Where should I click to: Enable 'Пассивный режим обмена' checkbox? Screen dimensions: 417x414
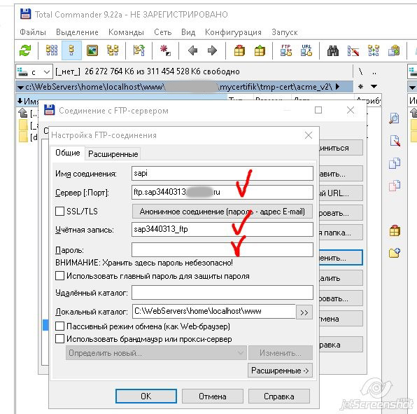pos(59,326)
